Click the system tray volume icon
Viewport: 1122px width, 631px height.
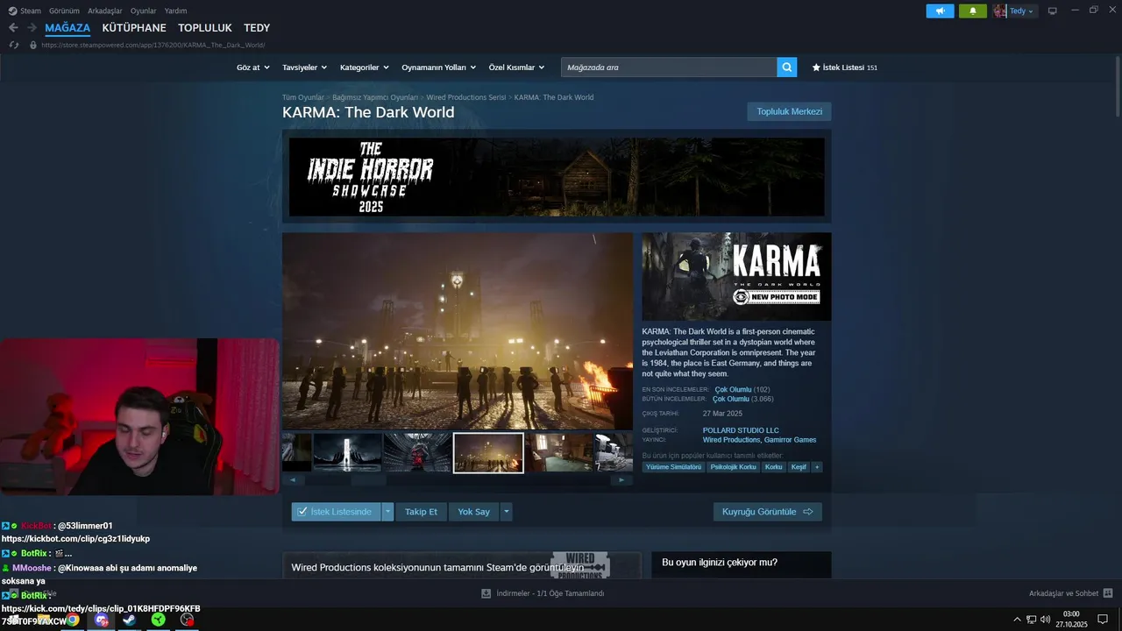pyautogui.click(x=1045, y=620)
